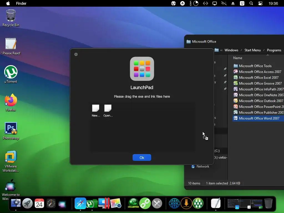Click 'Start Menu' in the breadcrumb path
The image size is (284, 213).
click(x=252, y=50)
